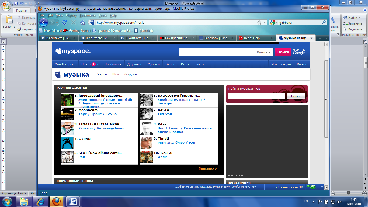Open the back/forward history dropdown
This screenshot has height=207, width=368.
tap(57, 22)
